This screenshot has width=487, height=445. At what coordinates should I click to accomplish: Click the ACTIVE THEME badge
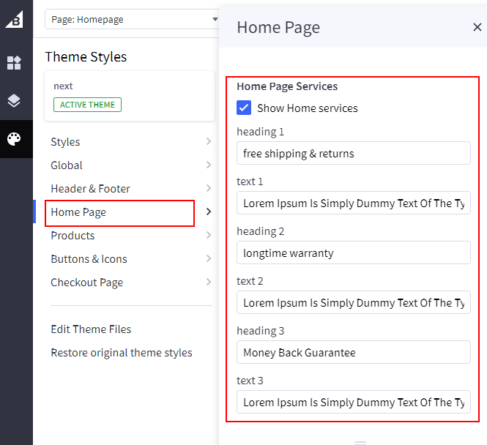[x=87, y=105]
